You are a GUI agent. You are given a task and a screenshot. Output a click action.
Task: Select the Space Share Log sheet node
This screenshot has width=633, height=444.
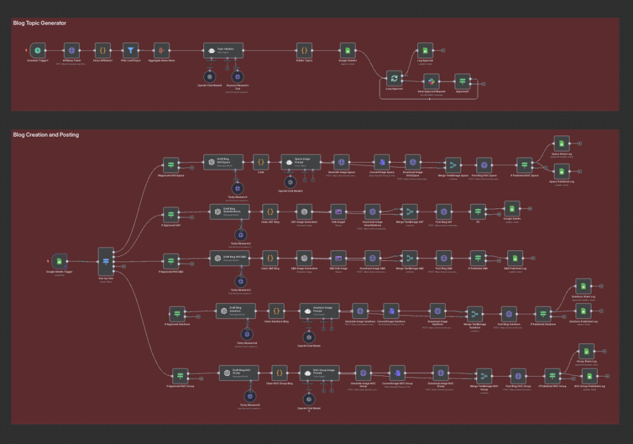(x=561, y=143)
